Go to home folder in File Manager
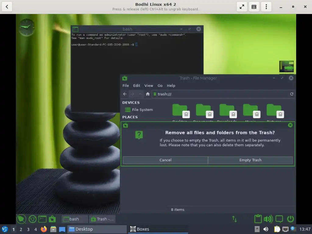 tap(148, 94)
